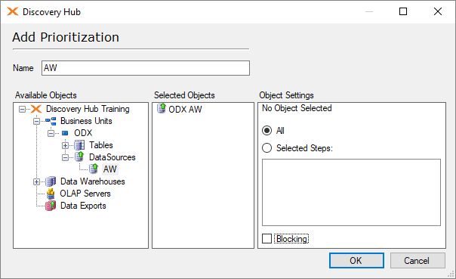Click into the Name input field
The width and height of the screenshot is (456, 279).
coord(146,68)
